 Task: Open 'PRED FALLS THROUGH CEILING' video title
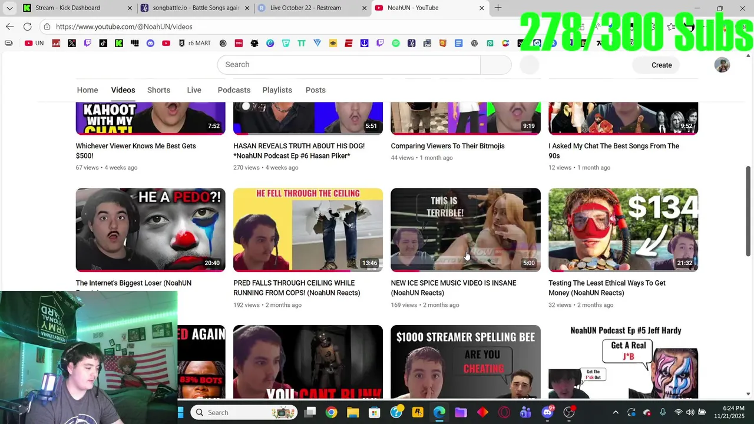point(296,288)
